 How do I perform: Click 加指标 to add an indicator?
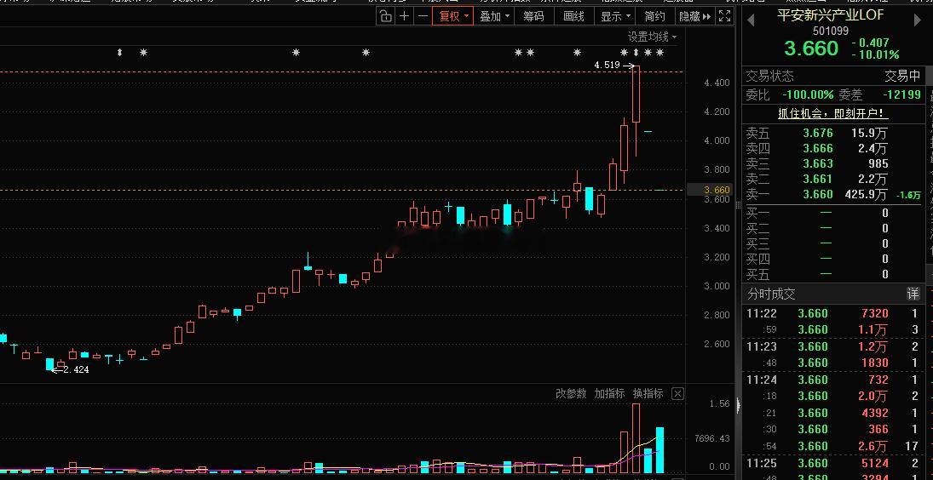(x=609, y=393)
